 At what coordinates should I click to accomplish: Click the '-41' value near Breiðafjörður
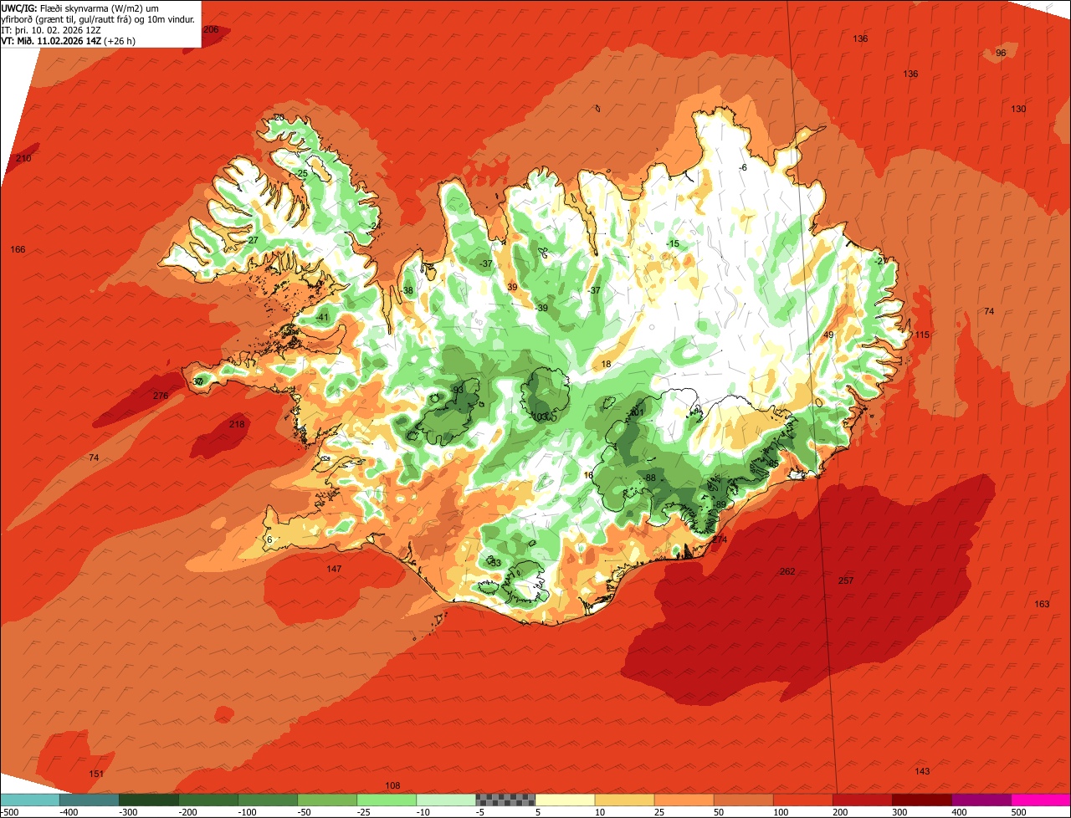pos(323,317)
